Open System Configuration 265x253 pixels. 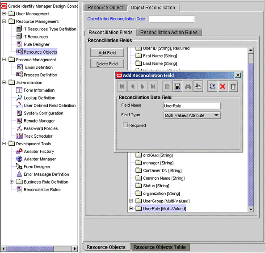43,113
